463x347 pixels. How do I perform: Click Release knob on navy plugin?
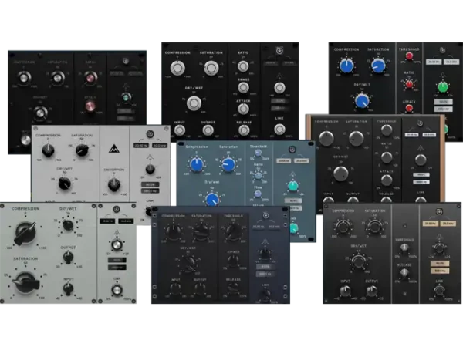[233, 288]
